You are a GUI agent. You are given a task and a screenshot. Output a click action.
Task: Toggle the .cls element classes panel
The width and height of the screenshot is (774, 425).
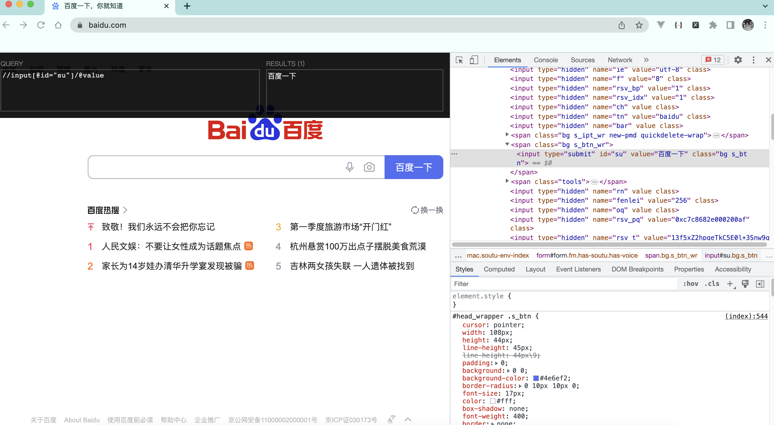point(712,284)
